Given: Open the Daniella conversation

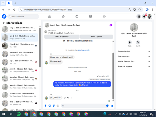Looking at the screenshot, I should pos(19,54).
